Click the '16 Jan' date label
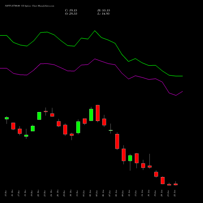The width and height of the screenshot is (203, 203). point(149,193)
